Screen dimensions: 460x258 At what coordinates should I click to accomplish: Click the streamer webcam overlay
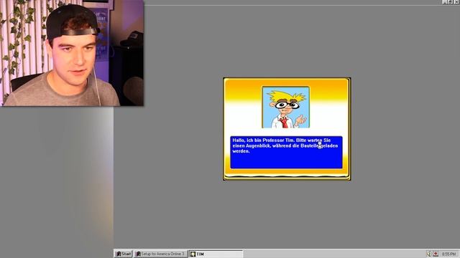(x=72, y=52)
